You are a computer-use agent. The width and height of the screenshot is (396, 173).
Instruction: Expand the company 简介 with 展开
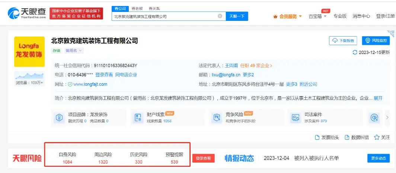coord(378,98)
